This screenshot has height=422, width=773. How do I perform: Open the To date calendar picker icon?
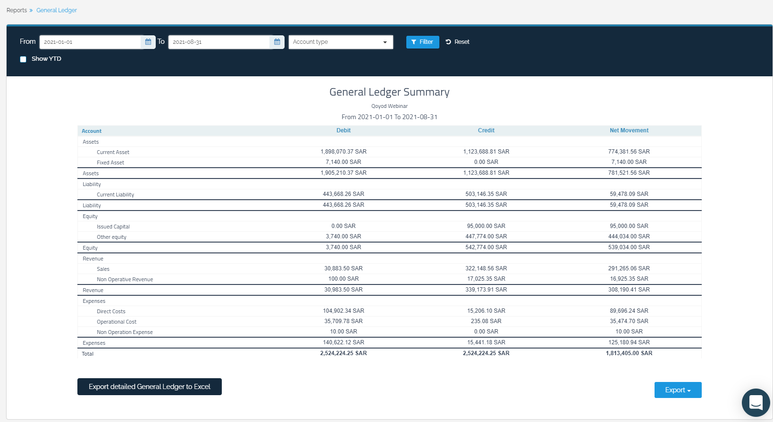point(277,42)
